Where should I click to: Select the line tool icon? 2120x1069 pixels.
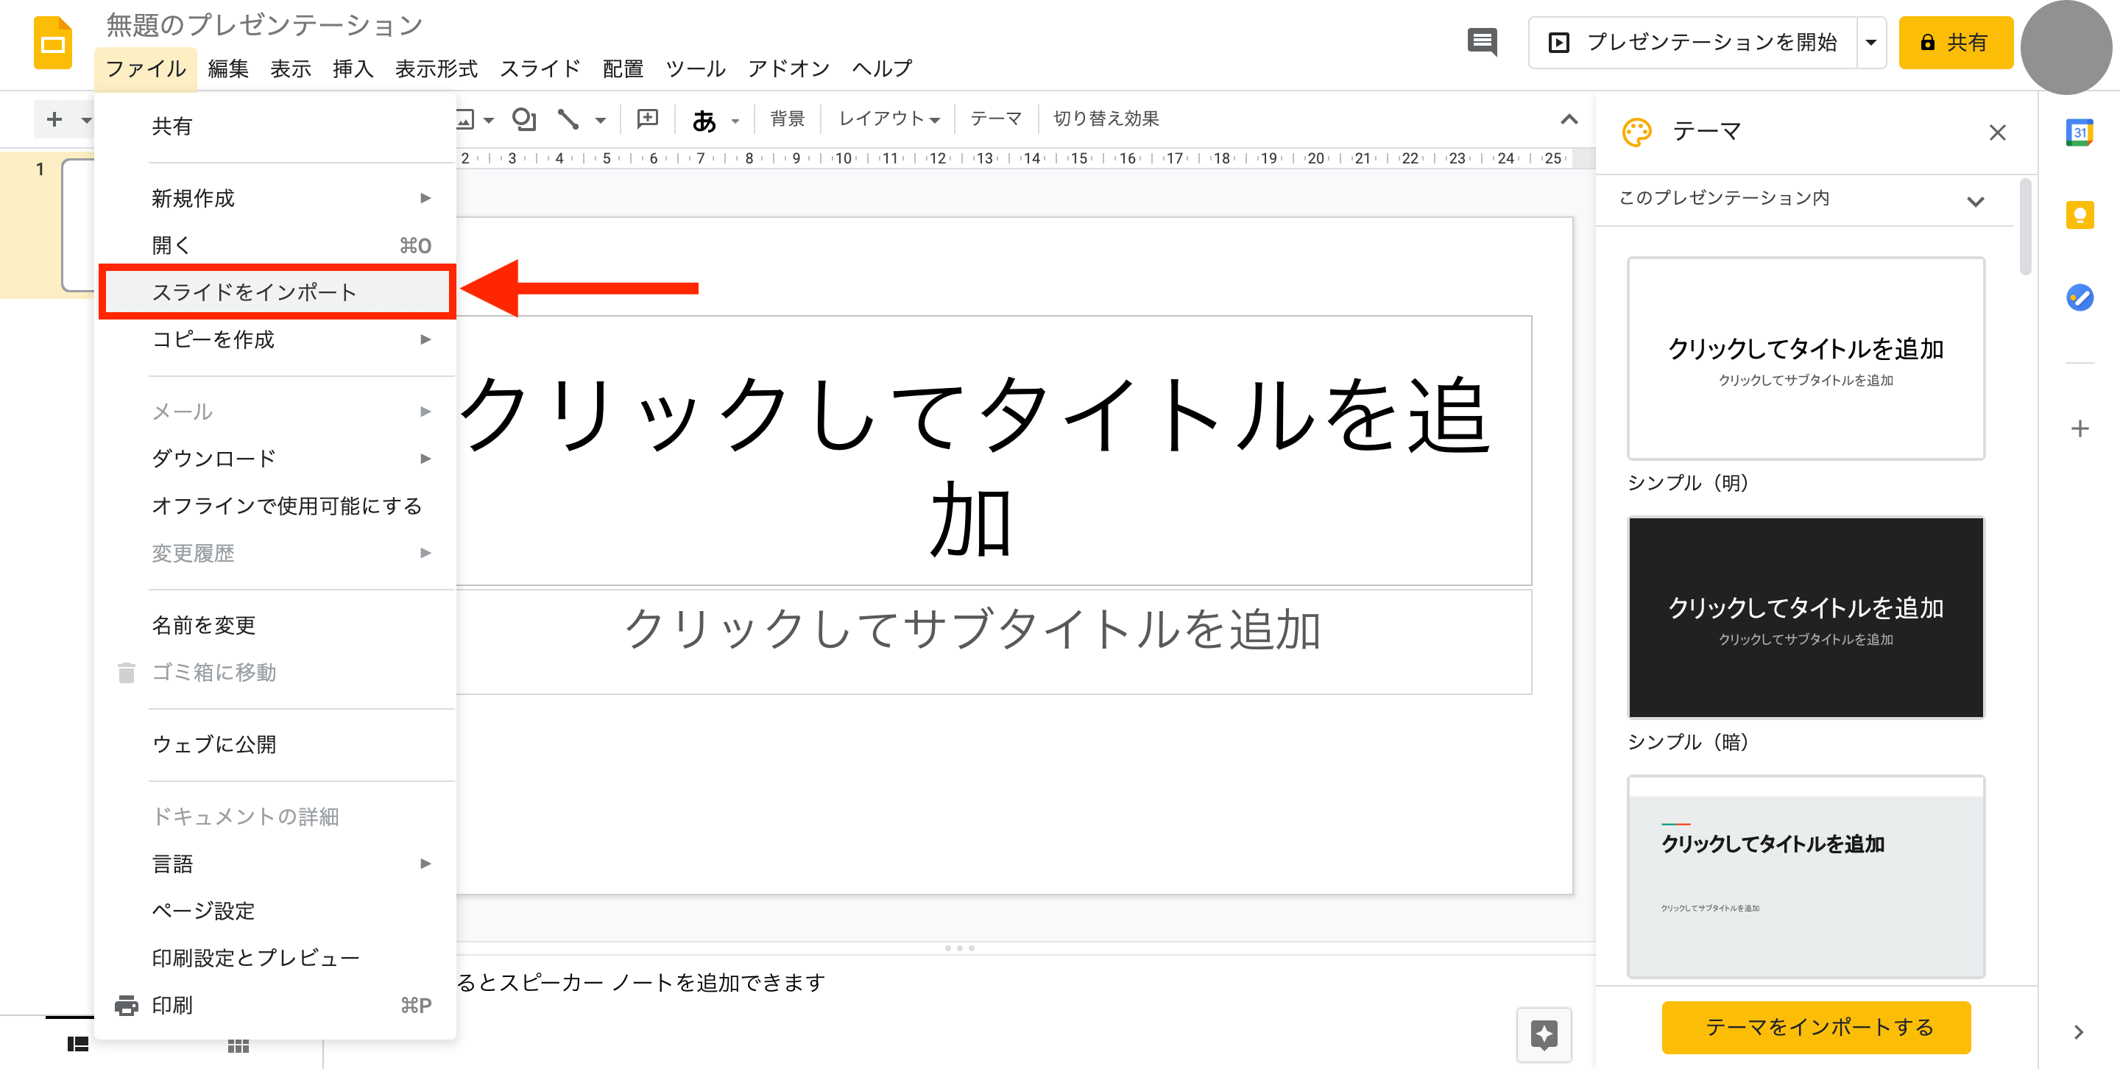(x=568, y=119)
